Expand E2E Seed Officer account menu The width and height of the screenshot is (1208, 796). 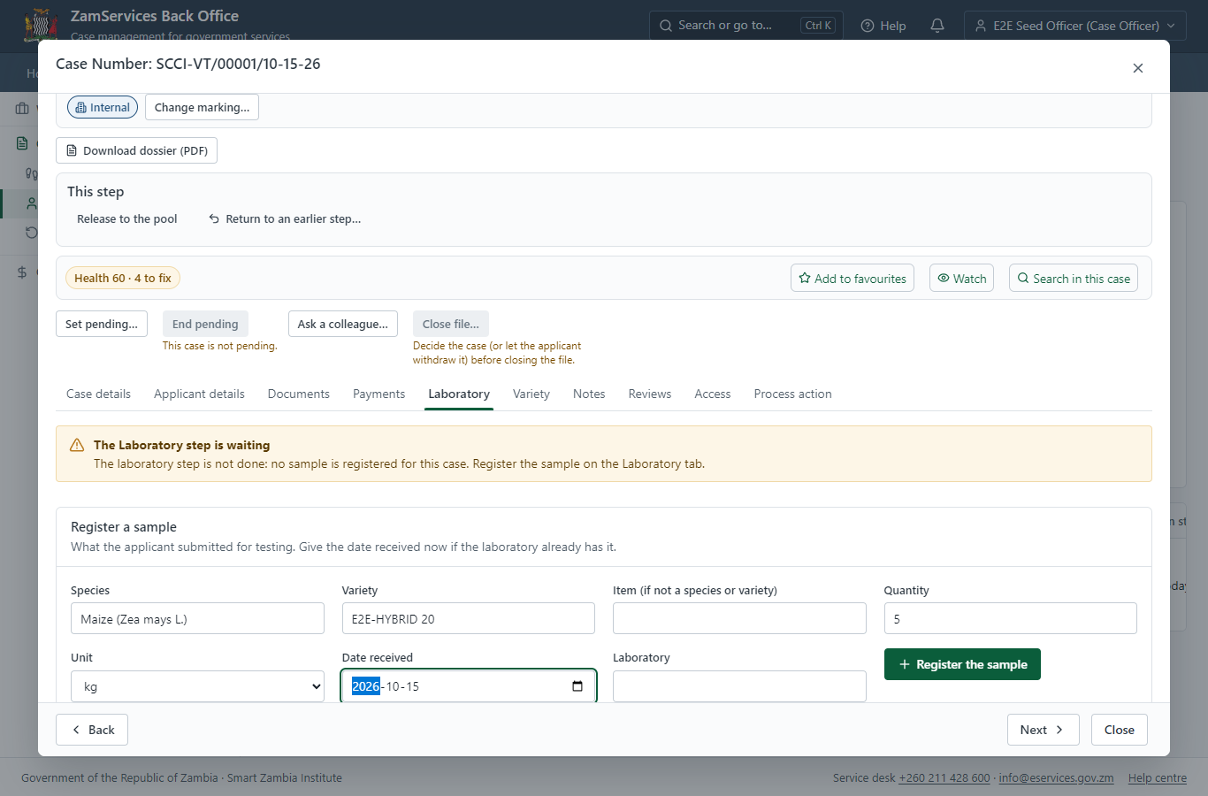[1074, 26]
